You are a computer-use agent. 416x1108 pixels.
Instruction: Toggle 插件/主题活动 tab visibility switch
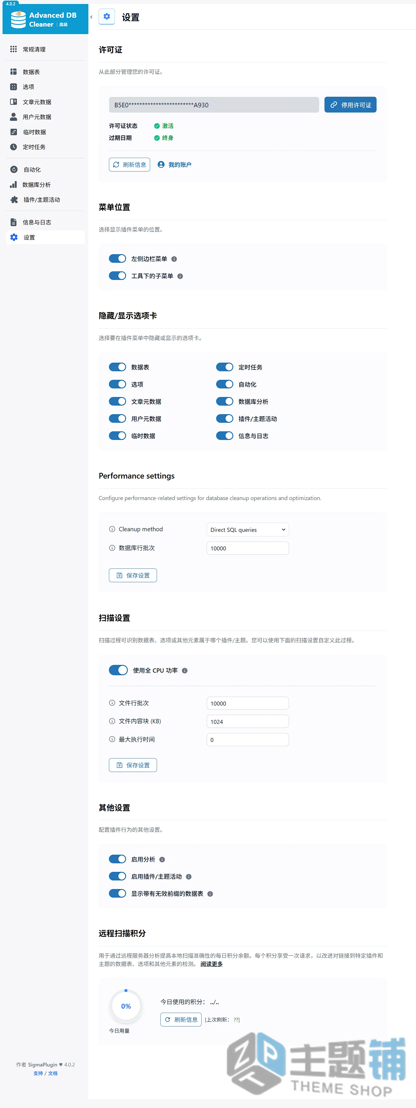(225, 418)
